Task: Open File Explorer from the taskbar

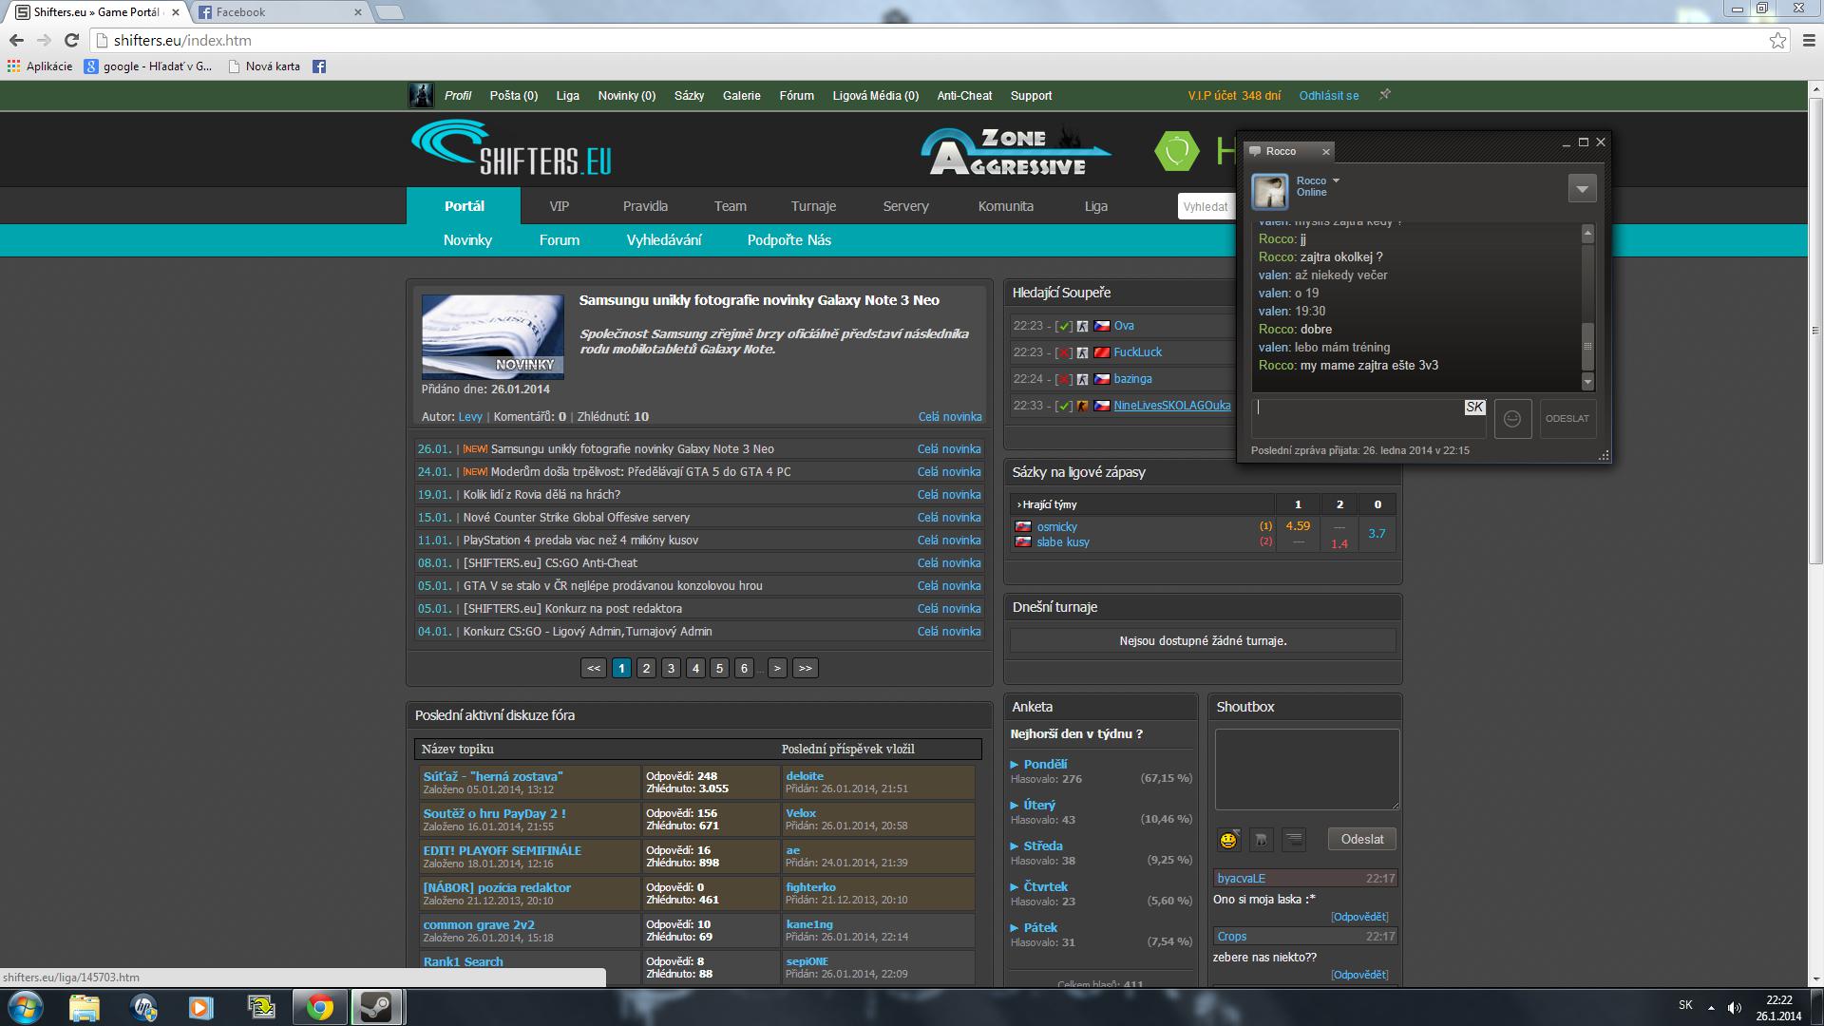Action: [x=85, y=1007]
